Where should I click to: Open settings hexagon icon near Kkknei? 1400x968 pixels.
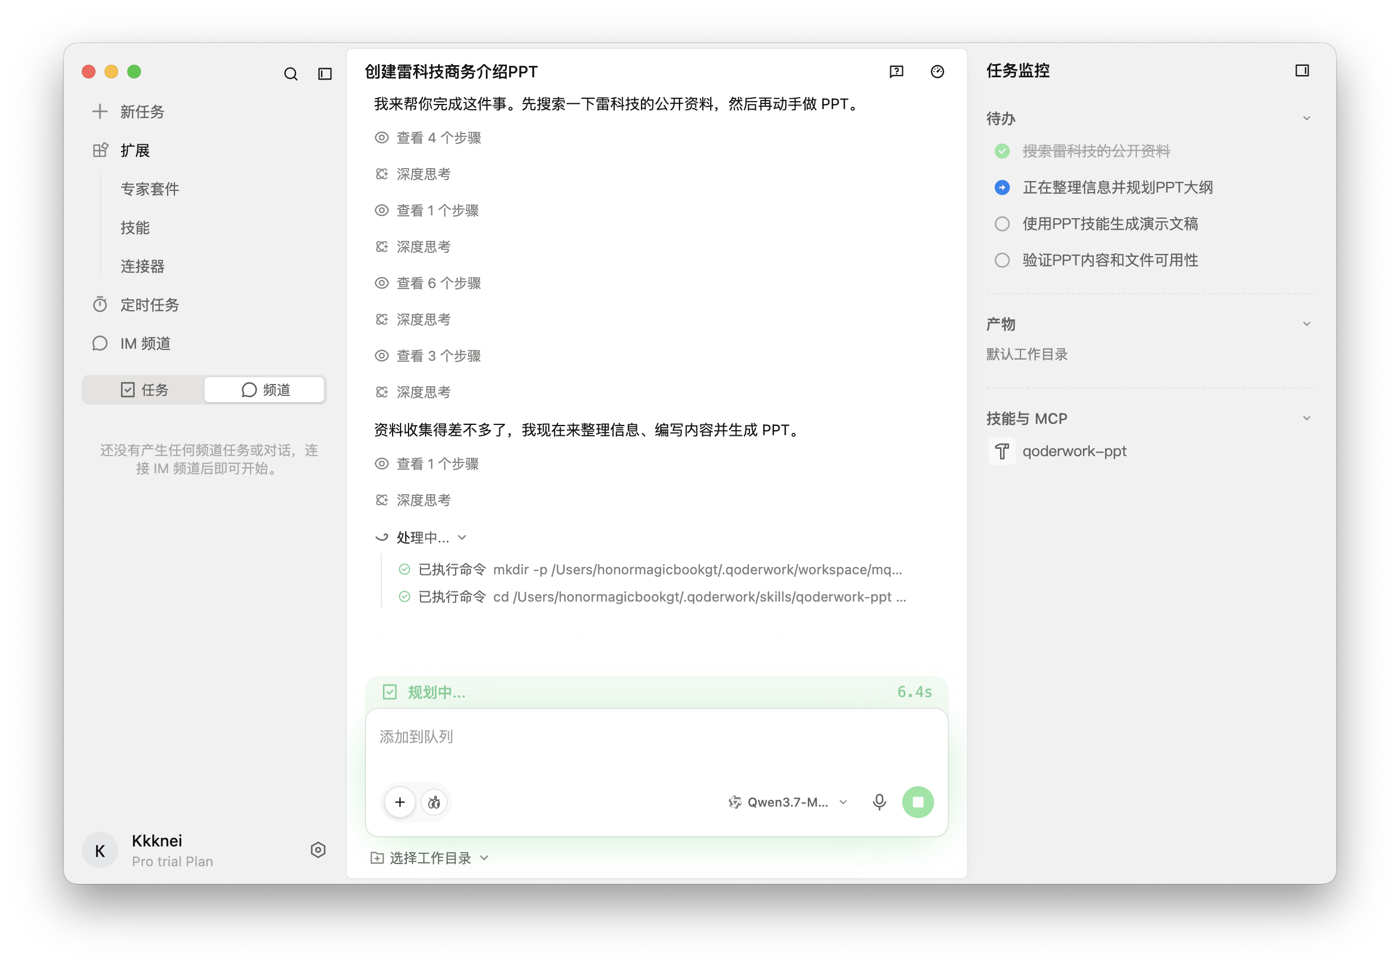click(x=318, y=850)
